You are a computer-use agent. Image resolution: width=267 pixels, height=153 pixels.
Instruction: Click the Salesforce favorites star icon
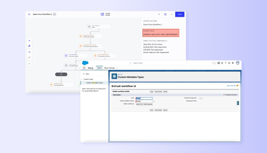pos(212,63)
